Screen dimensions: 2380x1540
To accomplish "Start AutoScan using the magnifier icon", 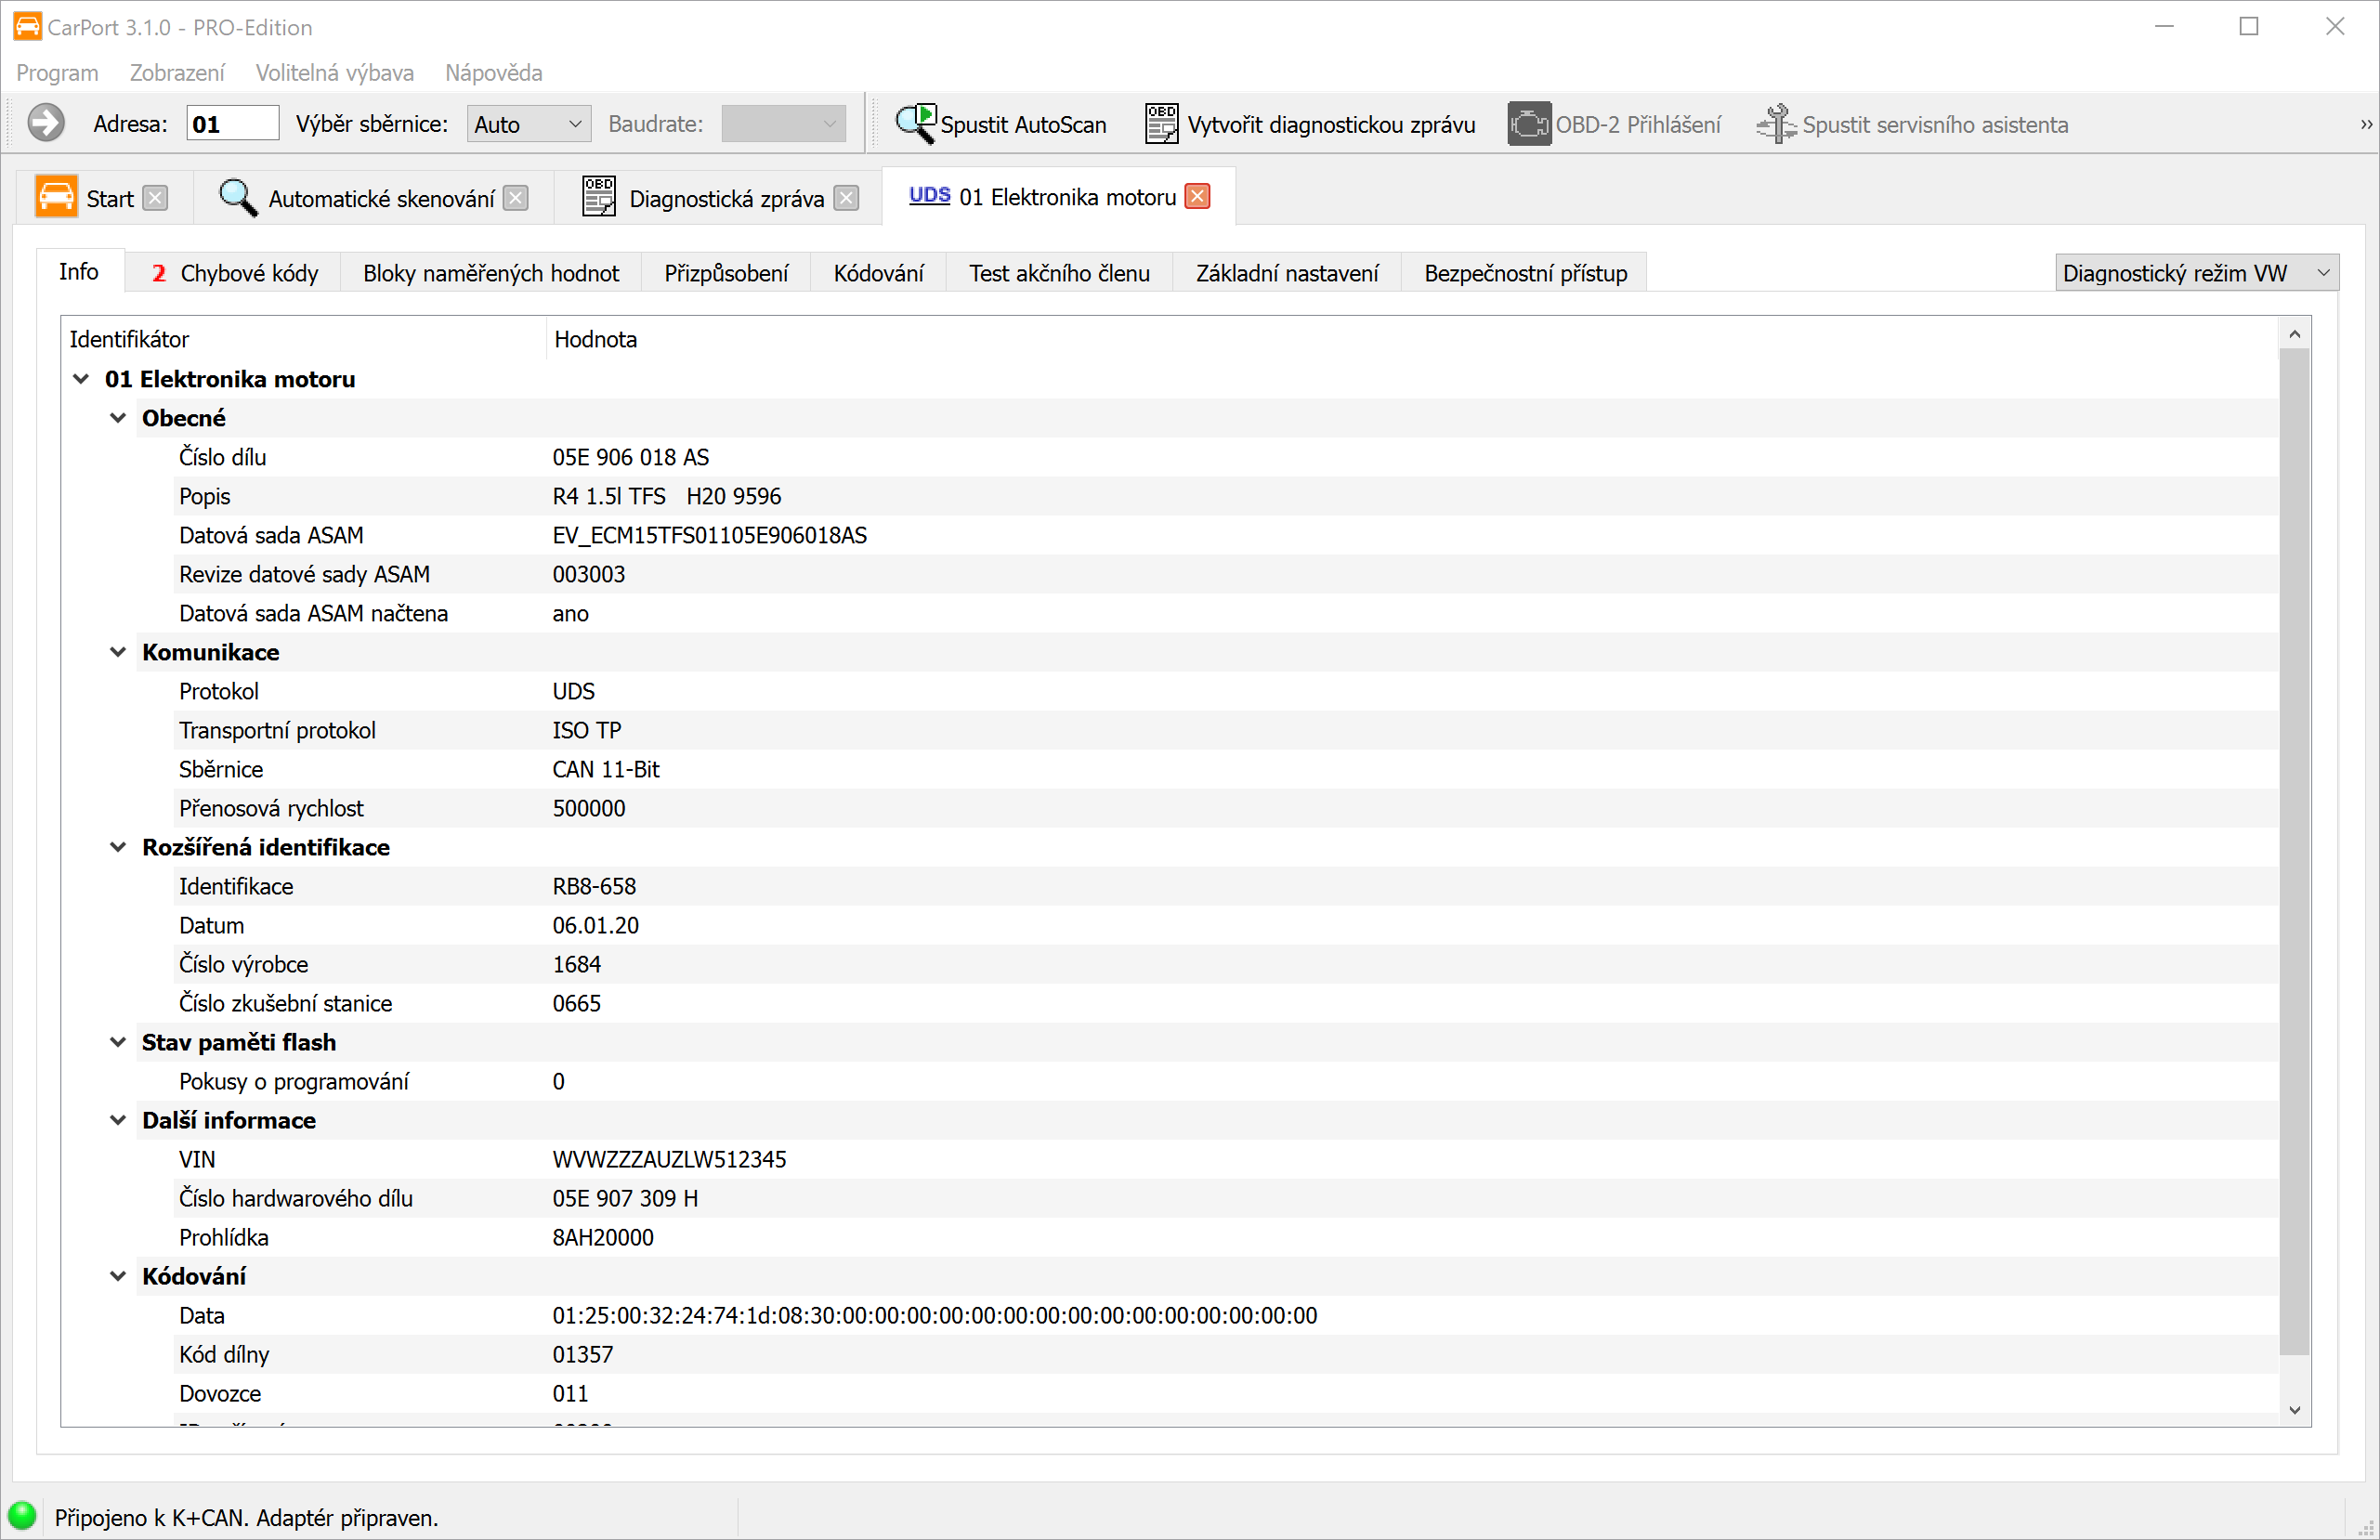I will click(x=915, y=124).
